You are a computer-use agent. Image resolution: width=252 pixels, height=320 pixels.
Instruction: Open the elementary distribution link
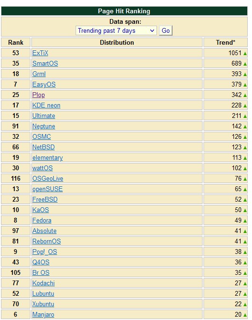click(48, 158)
